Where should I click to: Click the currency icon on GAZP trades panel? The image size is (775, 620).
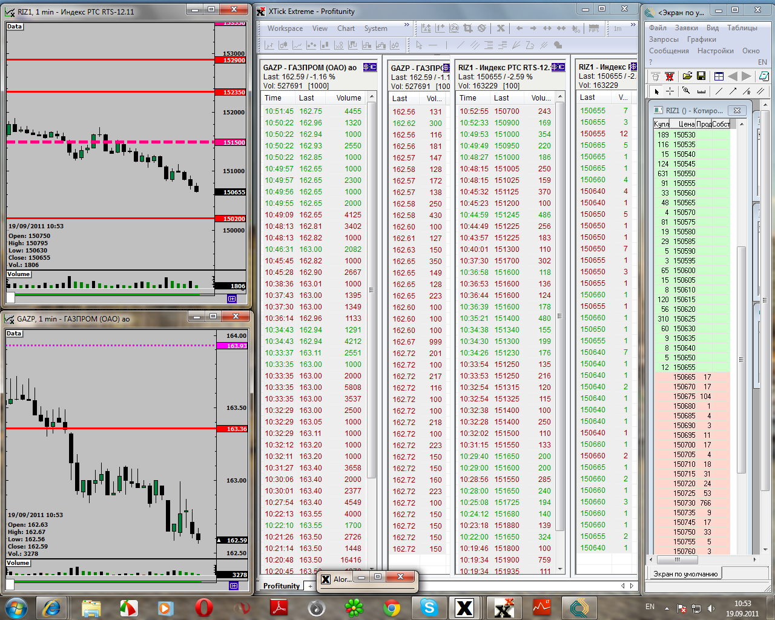coord(370,67)
